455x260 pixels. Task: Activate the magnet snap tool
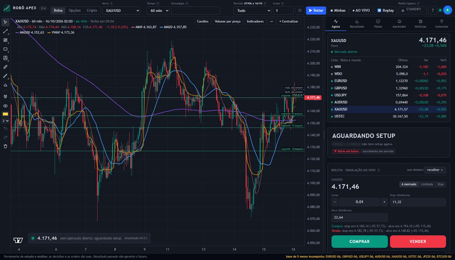(5, 97)
